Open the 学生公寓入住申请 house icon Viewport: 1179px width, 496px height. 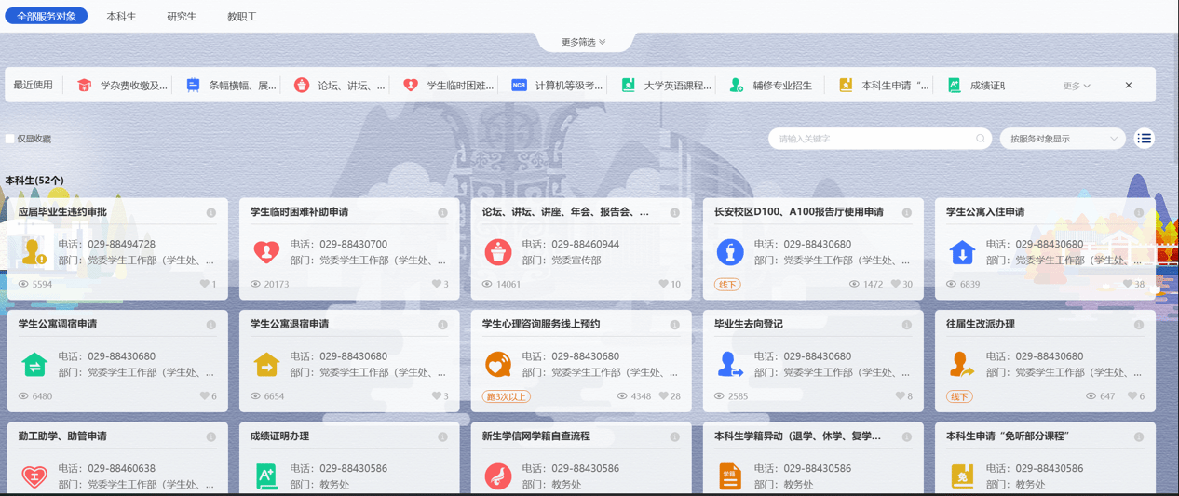(962, 252)
